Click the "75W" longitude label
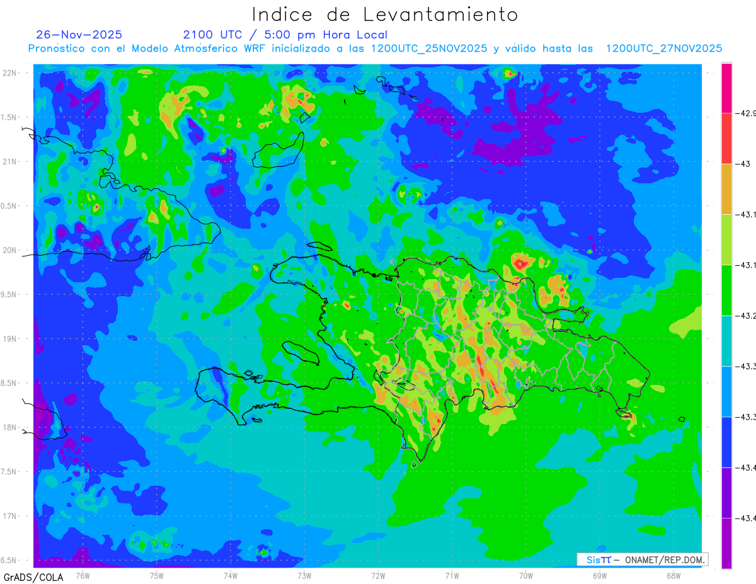 157,575
